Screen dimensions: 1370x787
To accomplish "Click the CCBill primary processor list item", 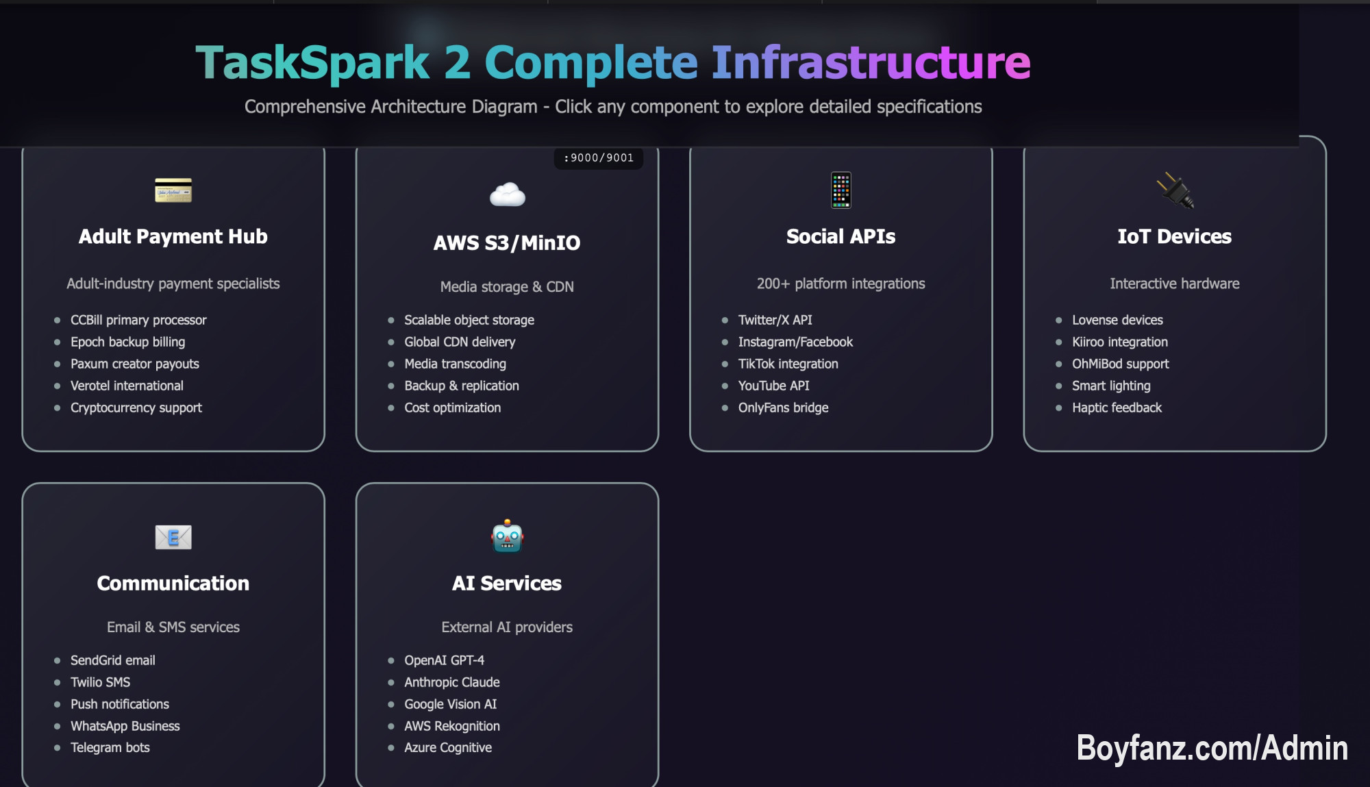I will [x=138, y=320].
